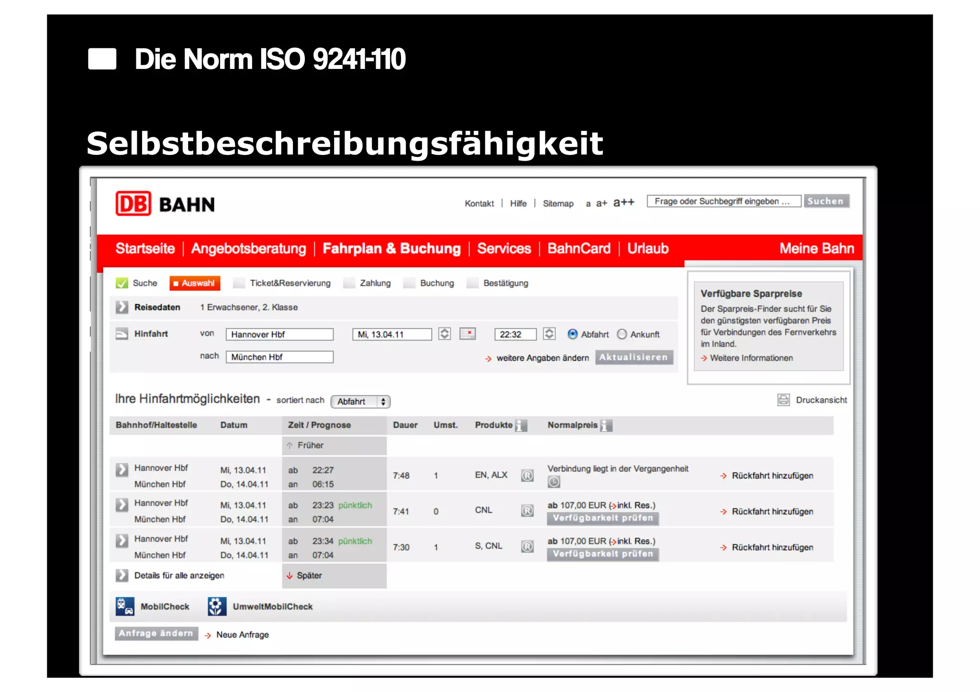Screen dimensions: 980x692
Task: Select the Abfahrt radio button
Action: (x=572, y=334)
